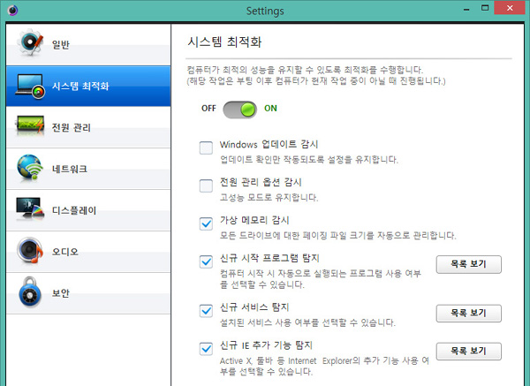Viewport: 530px width, 386px height.
Task: Open 보안 settings category
Action: click(88, 293)
